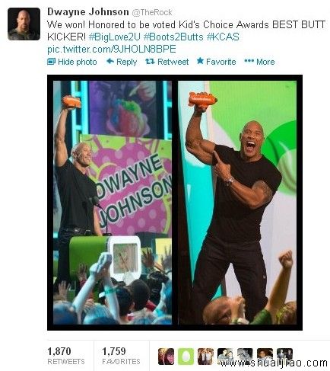Open the Dwayne Johnson name link
This screenshot has width=330, height=371.
(88, 11)
